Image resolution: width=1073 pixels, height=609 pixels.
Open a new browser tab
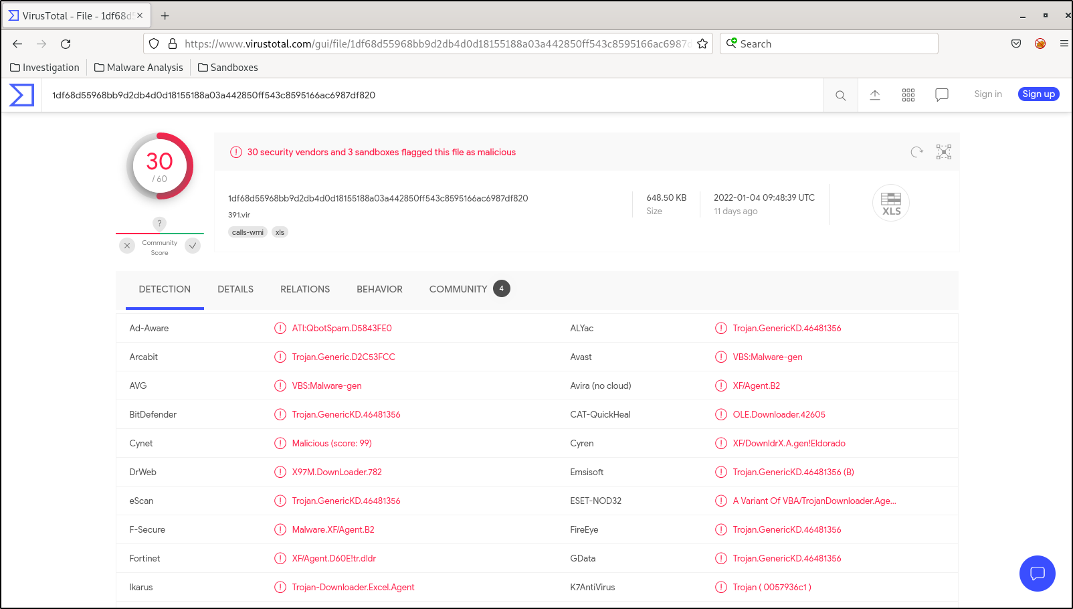click(x=165, y=15)
